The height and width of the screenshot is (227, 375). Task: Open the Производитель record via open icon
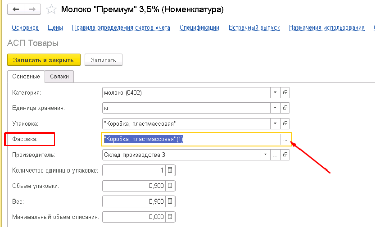(x=285, y=155)
